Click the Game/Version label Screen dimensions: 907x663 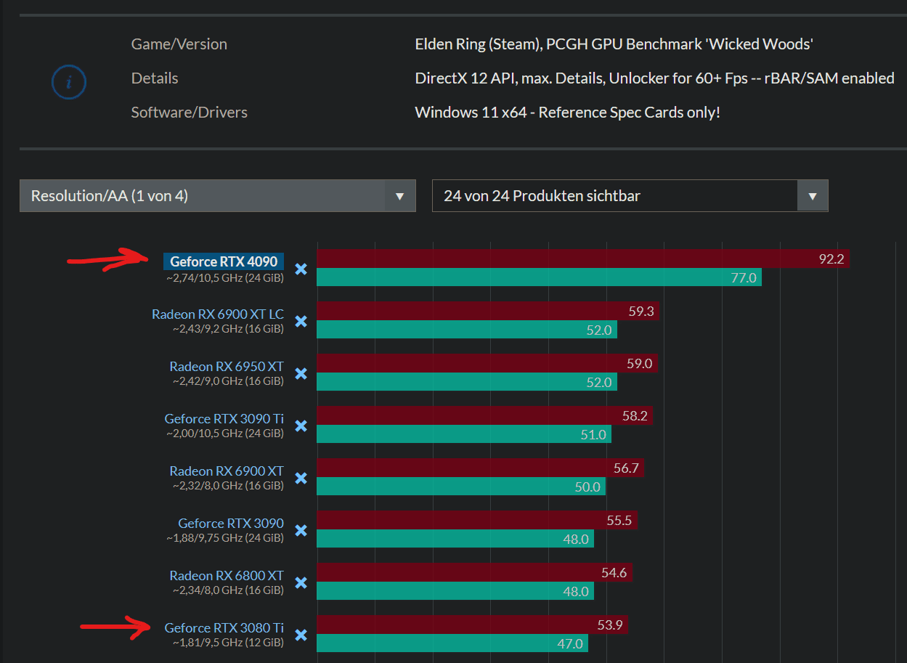tap(179, 44)
